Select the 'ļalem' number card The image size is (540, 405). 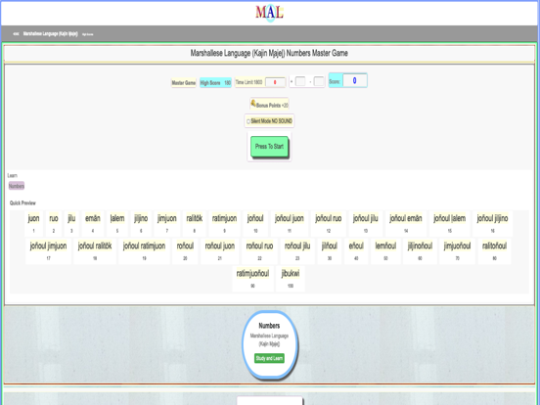pos(117,223)
